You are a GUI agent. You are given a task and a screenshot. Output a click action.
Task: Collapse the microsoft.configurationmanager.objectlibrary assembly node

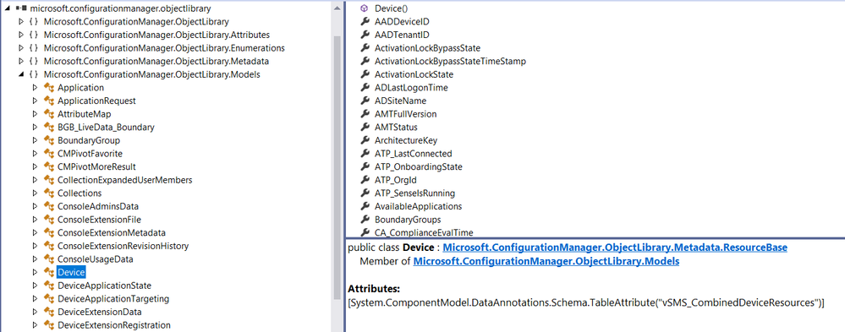pyautogui.click(x=8, y=8)
